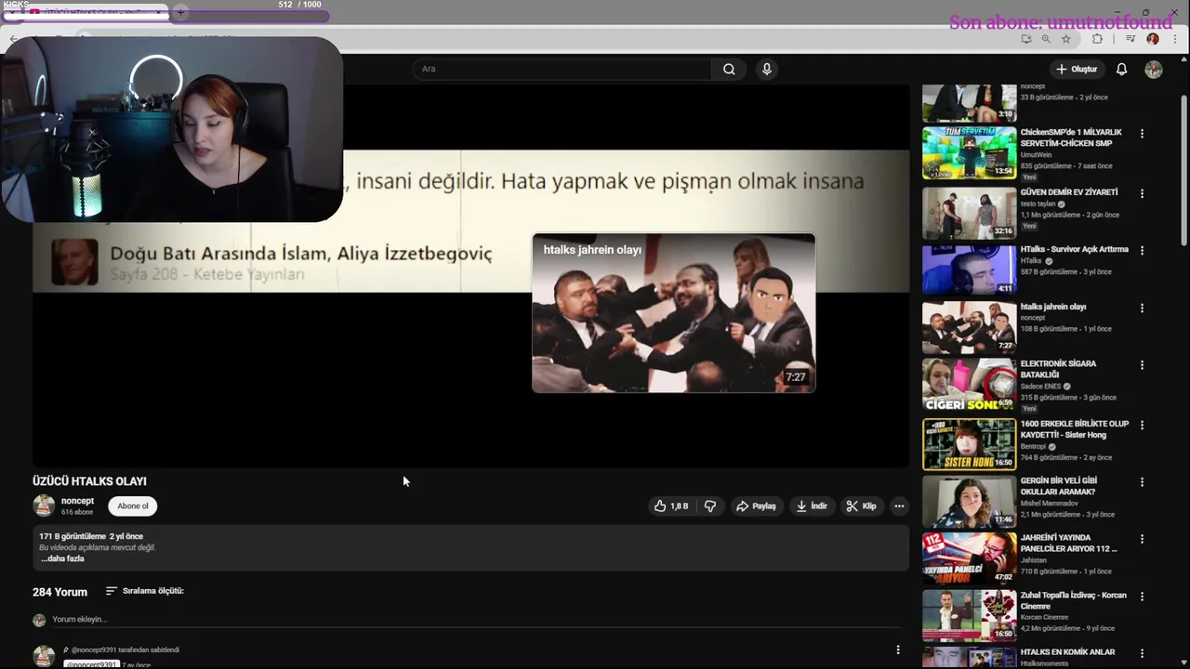
Task: Open 1600 ERKEKLE BİRLİKTE OLUP title
Action: (1075, 428)
